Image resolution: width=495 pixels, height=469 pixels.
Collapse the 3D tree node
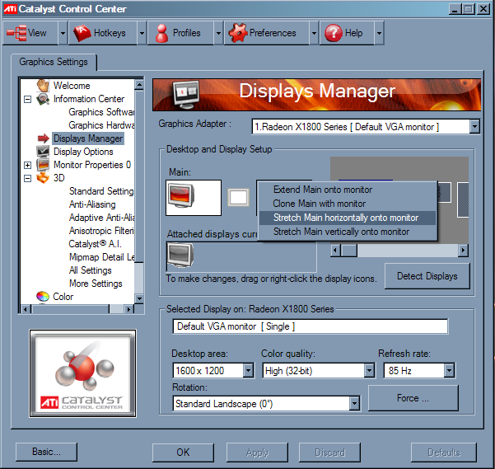click(28, 178)
